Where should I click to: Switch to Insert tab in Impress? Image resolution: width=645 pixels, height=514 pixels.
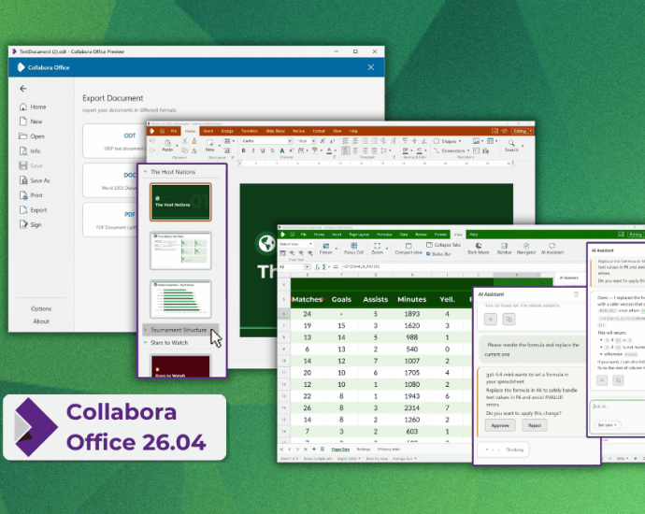click(x=208, y=131)
